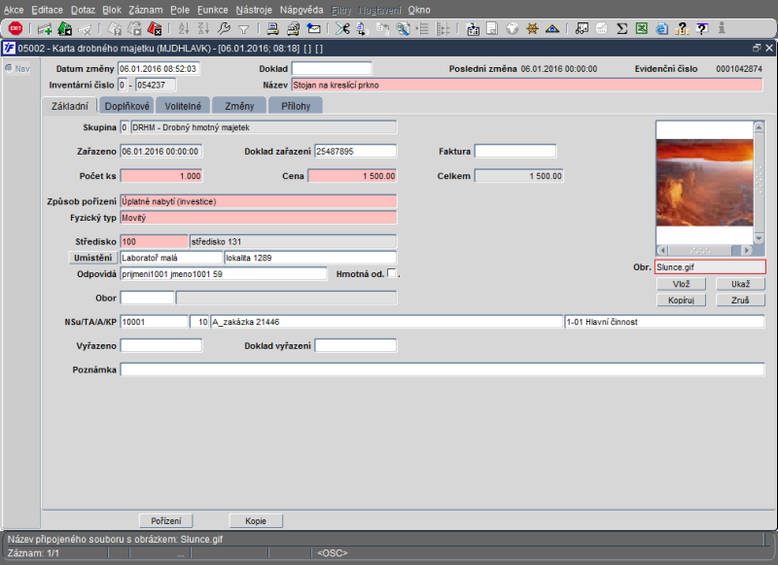This screenshot has height=565, width=778.
Task: Click the Vlož button
Action: pos(682,284)
